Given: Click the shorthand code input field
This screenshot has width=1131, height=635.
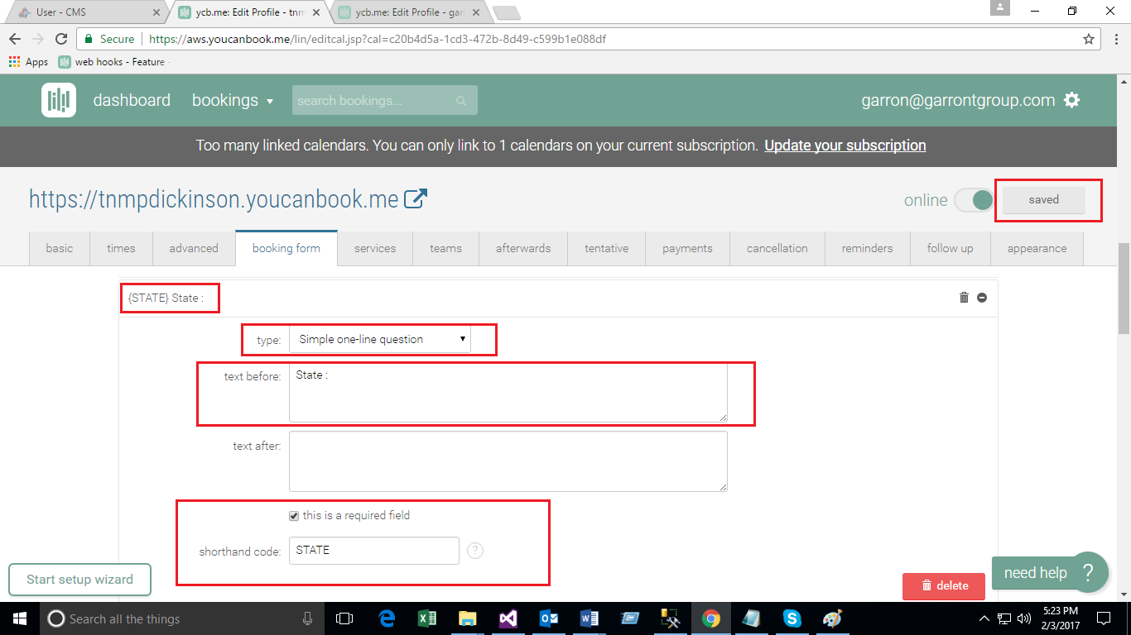Looking at the screenshot, I should point(373,551).
